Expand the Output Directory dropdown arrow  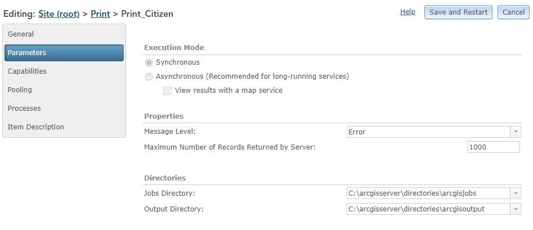pyautogui.click(x=516, y=209)
